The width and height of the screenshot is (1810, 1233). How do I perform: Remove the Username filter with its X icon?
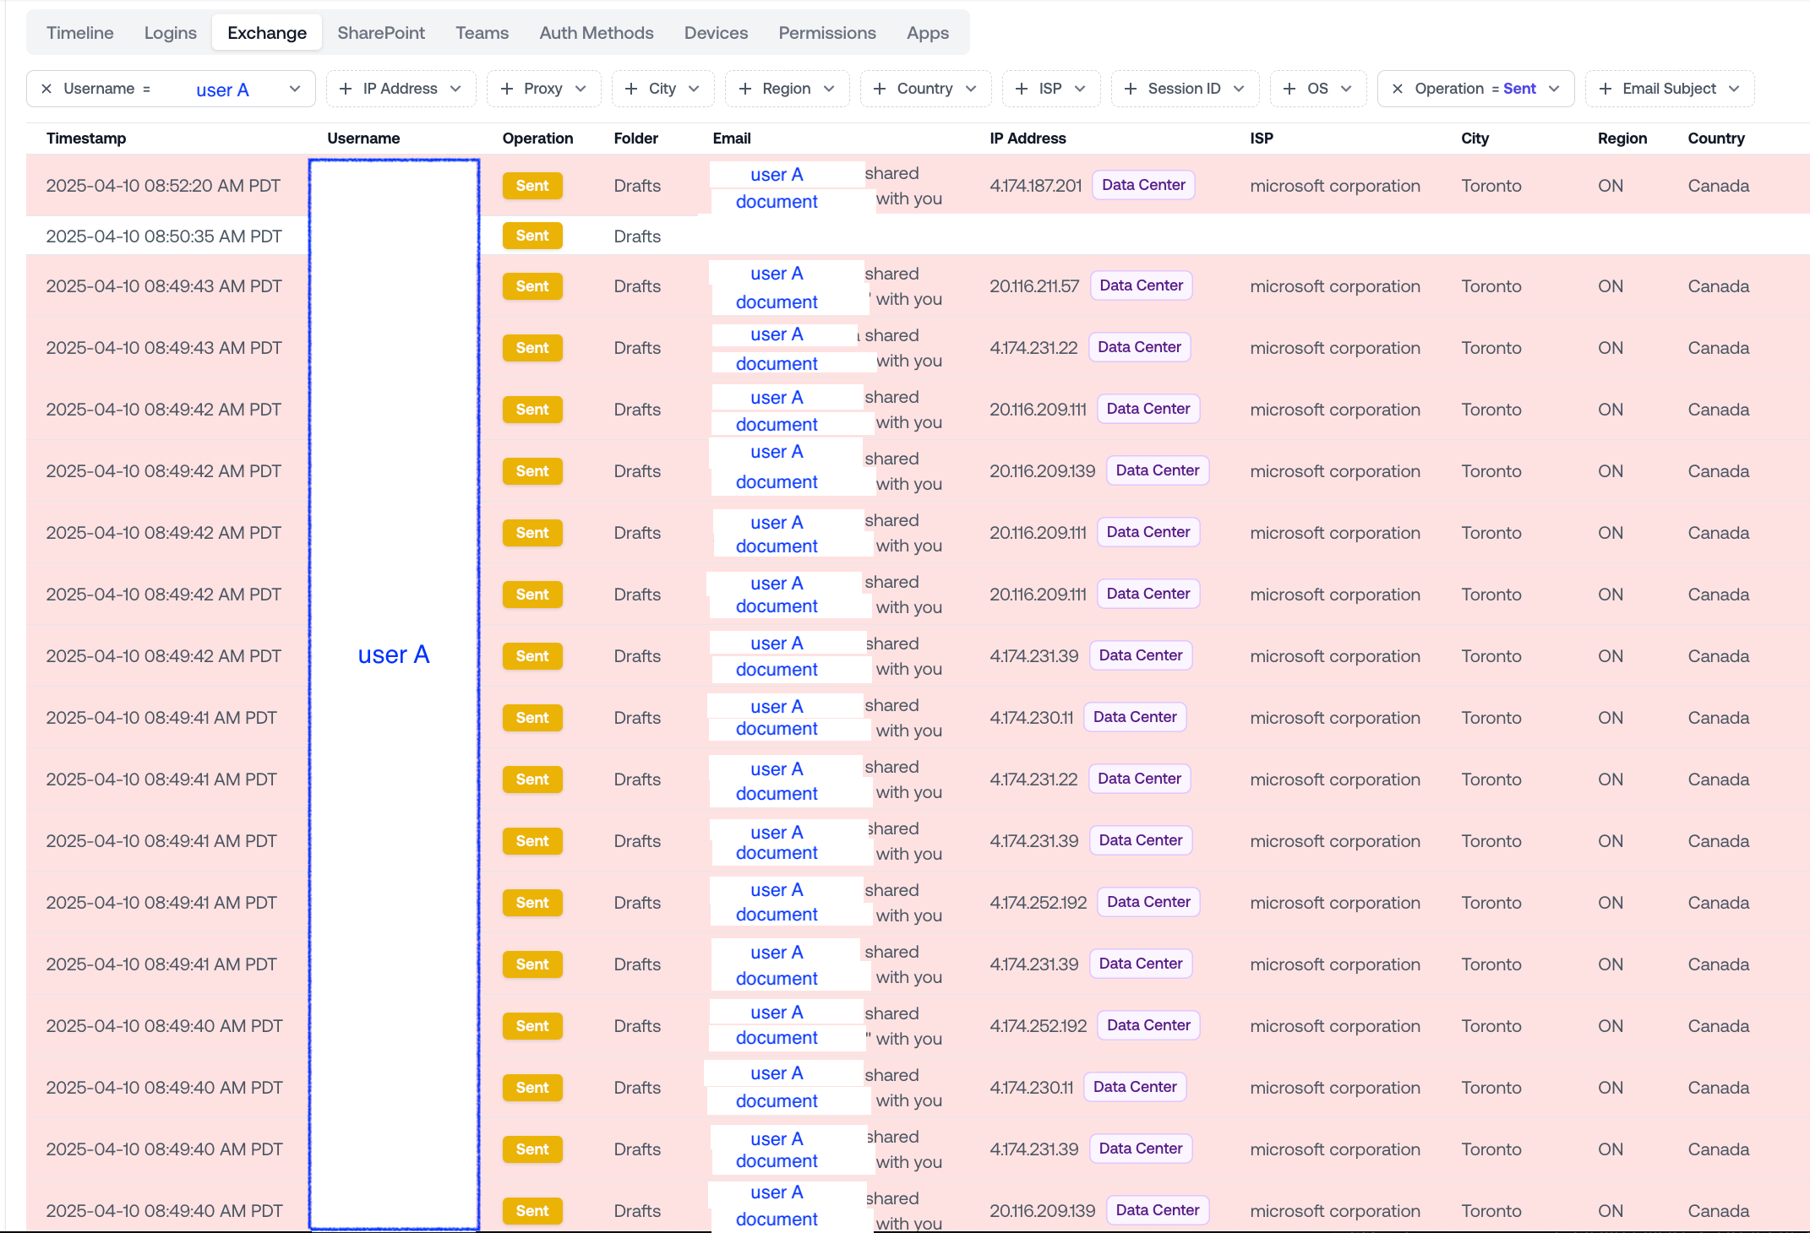[46, 89]
